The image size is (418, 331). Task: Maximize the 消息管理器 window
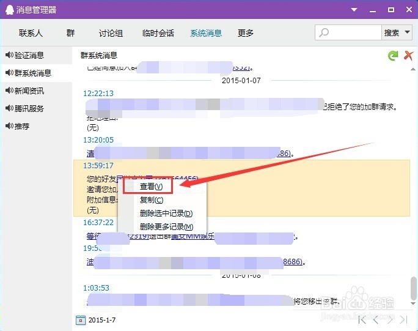[391, 10]
